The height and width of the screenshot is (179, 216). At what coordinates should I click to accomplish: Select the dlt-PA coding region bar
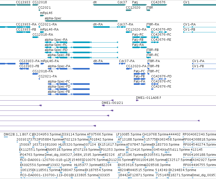(x=101, y=64)
